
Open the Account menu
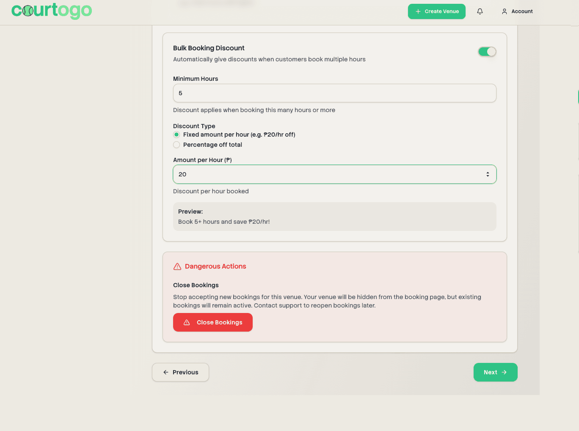[517, 11]
